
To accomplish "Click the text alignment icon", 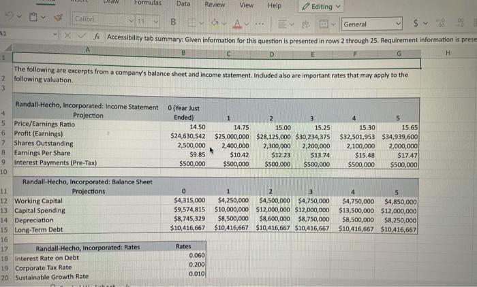I will [282, 24].
